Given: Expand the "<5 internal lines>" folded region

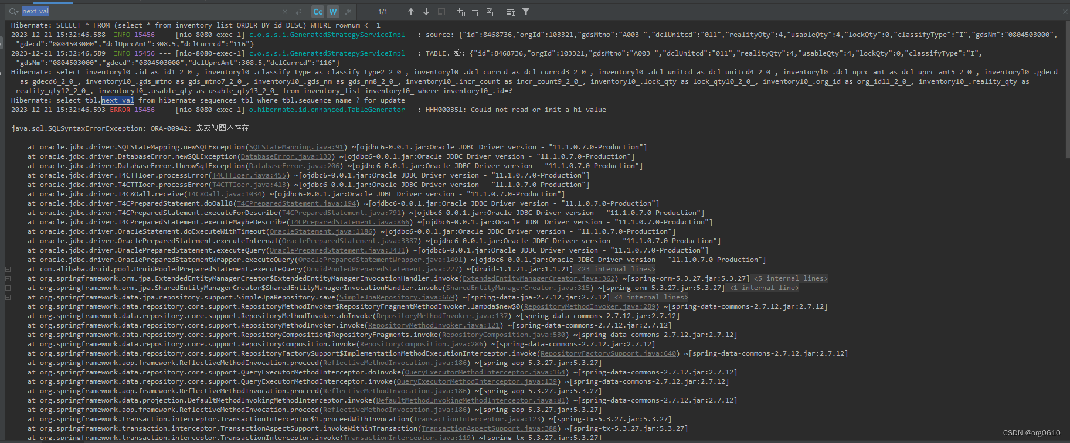Looking at the screenshot, I should pos(790,279).
